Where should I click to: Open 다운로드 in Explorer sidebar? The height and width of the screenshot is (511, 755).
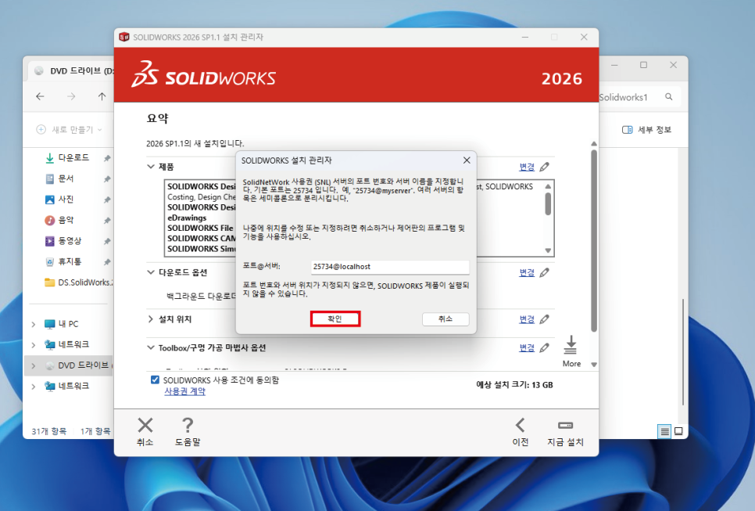73,157
